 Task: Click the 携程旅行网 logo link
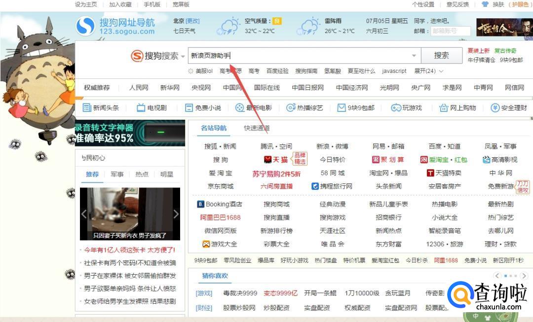click(x=332, y=186)
